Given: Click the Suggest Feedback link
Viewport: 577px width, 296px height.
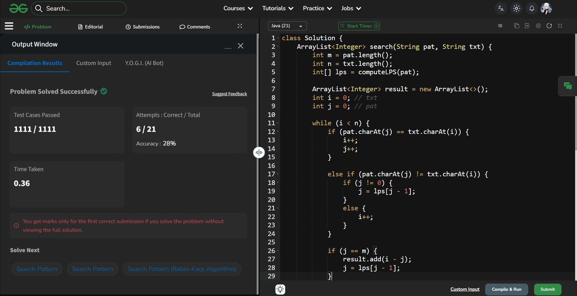Looking at the screenshot, I should tap(229, 94).
